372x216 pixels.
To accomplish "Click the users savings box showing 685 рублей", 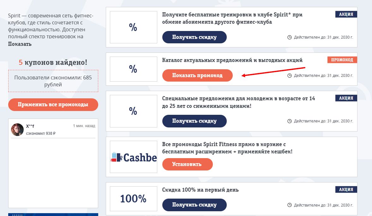I will coord(53,81).
